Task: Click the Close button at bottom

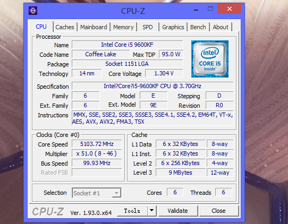Action: tap(218, 211)
